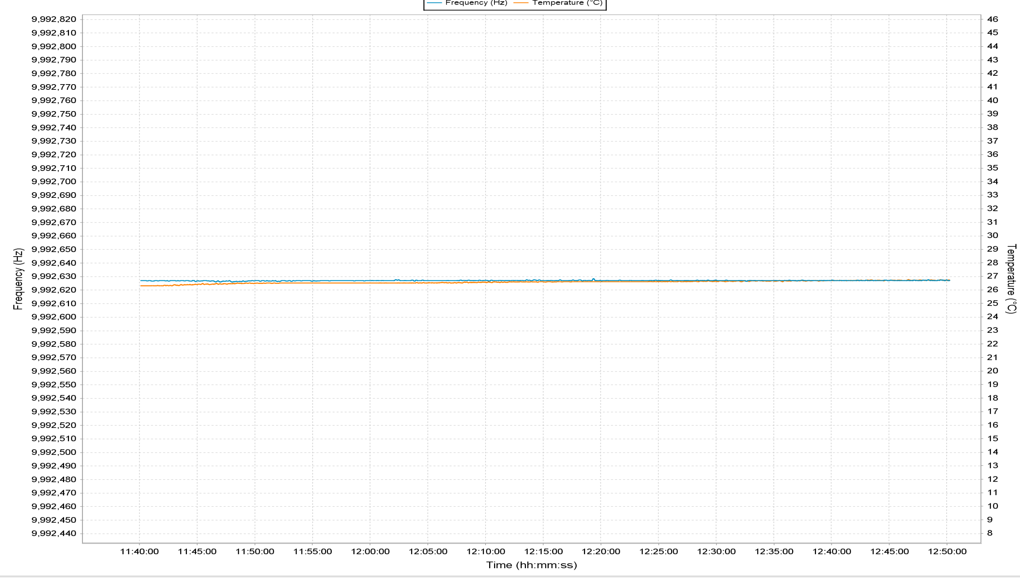Click the 27 temperature axis tick label
Screen dimensions: 1020x578
click(x=993, y=276)
